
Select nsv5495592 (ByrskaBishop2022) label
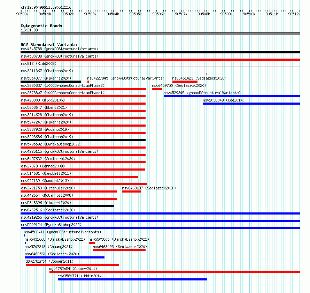point(51,144)
